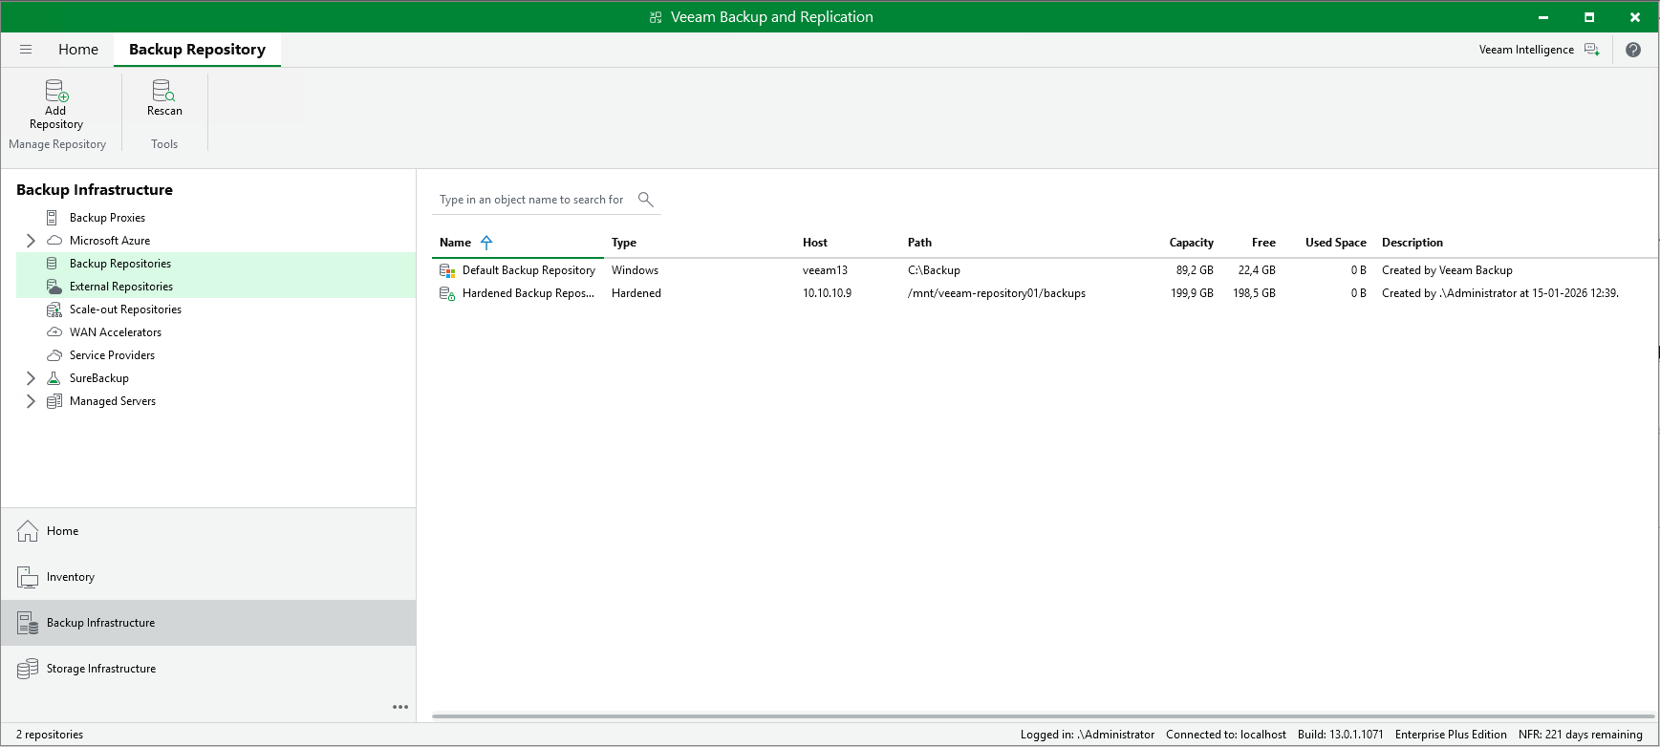
Task: Open Veeam Intelligence assistant icon
Action: point(1591,50)
